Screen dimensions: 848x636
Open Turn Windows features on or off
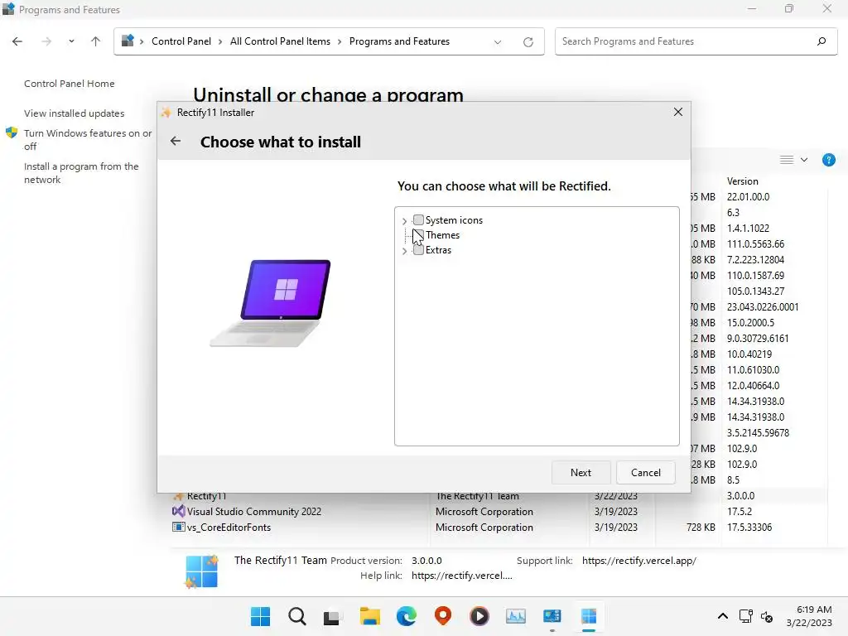click(88, 139)
